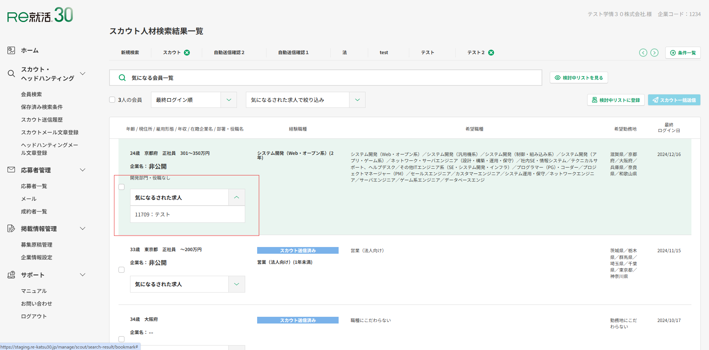Click the スカウト一括送信 button
This screenshot has width=709, height=350.
tap(674, 100)
